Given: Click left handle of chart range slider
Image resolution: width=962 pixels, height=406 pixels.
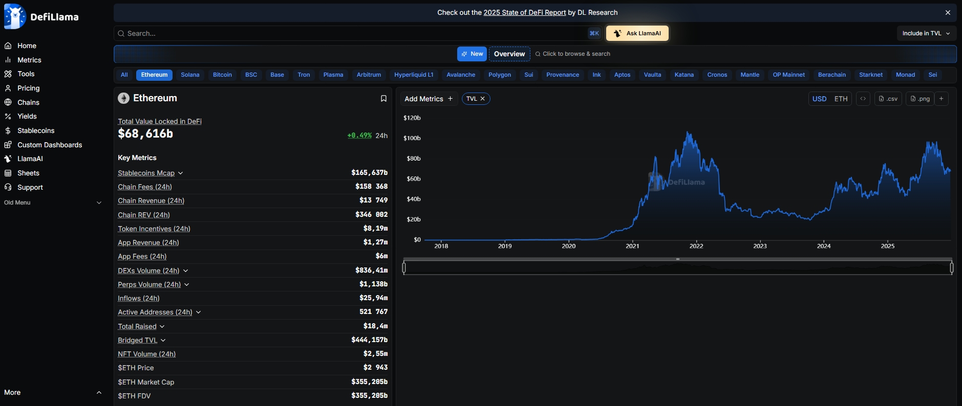Looking at the screenshot, I should tap(404, 267).
